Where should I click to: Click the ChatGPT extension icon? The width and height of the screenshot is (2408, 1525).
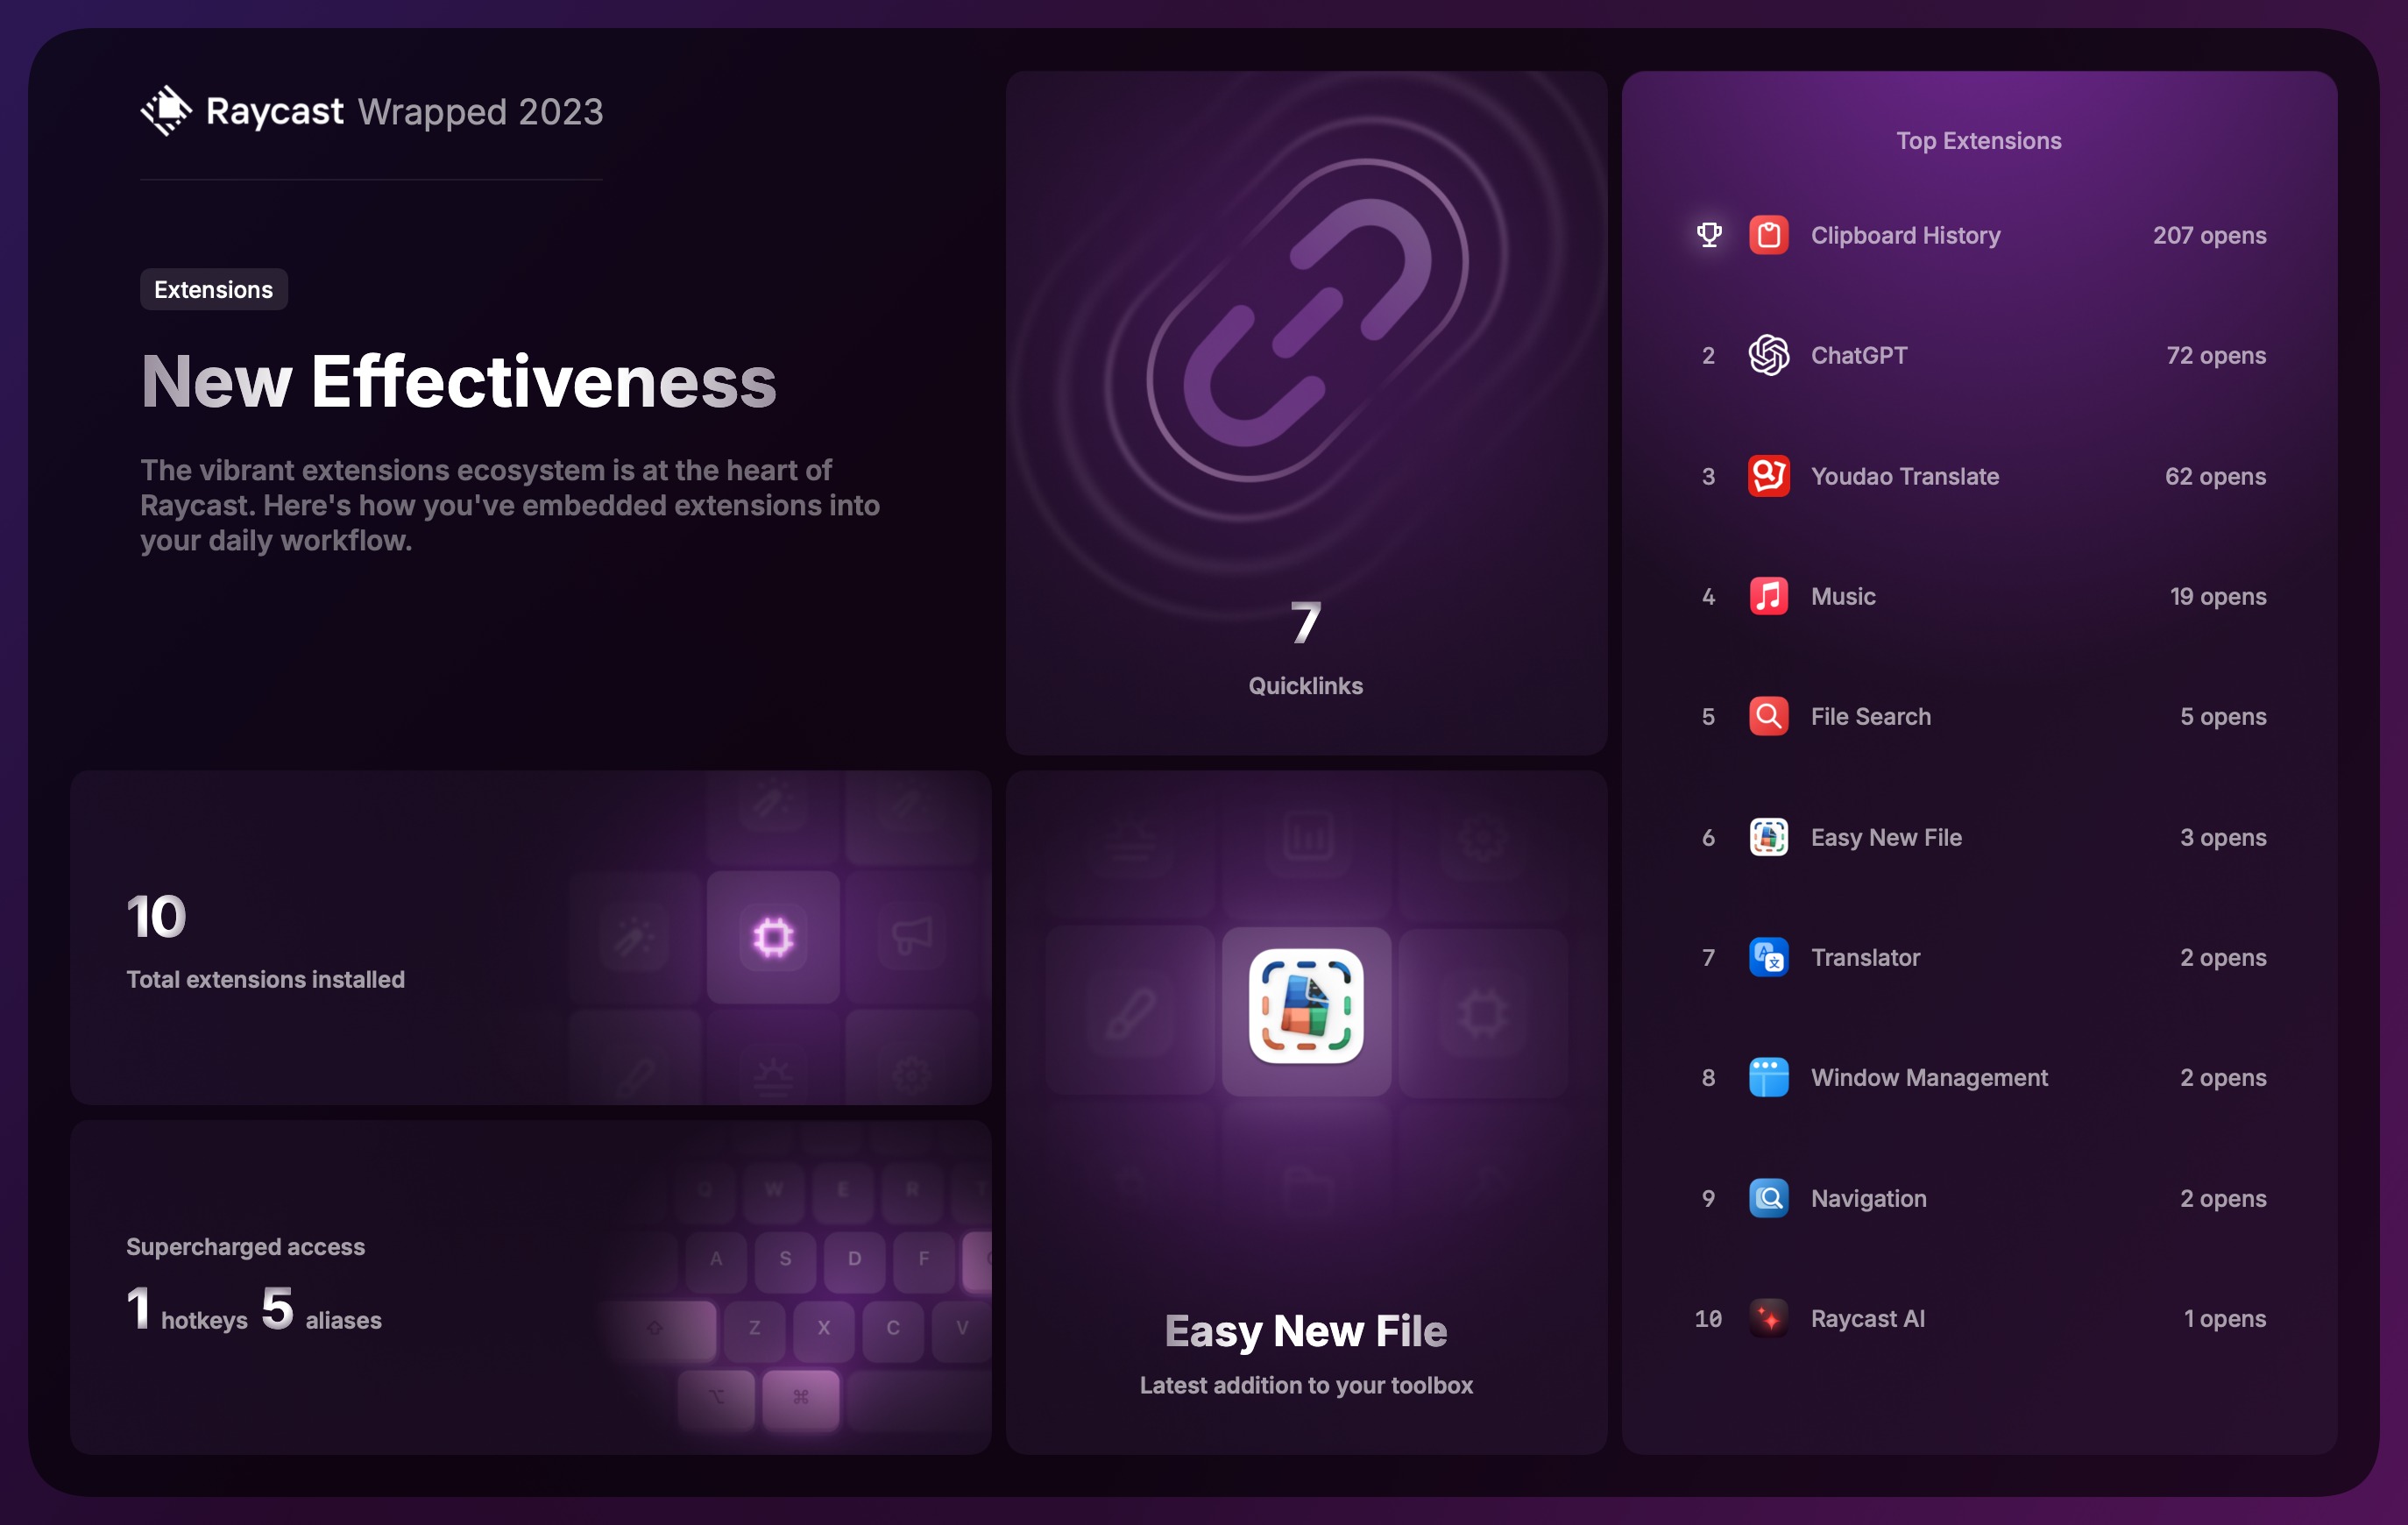pyautogui.click(x=1768, y=355)
